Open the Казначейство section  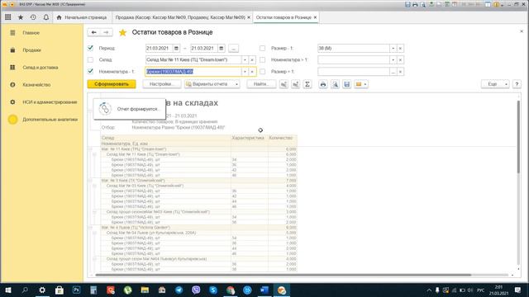(x=36, y=84)
